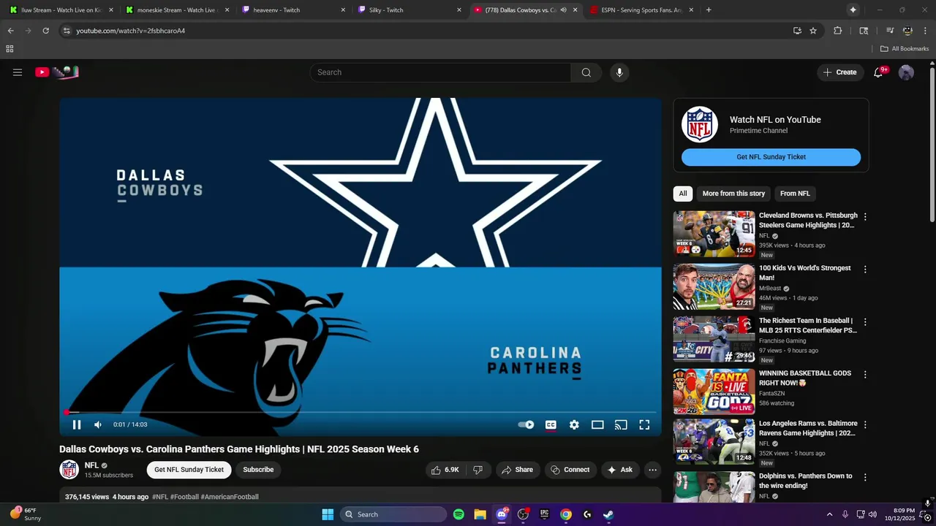The height and width of the screenshot is (526, 936).
Task: Open the All Bookmarks folder
Action: point(905,49)
